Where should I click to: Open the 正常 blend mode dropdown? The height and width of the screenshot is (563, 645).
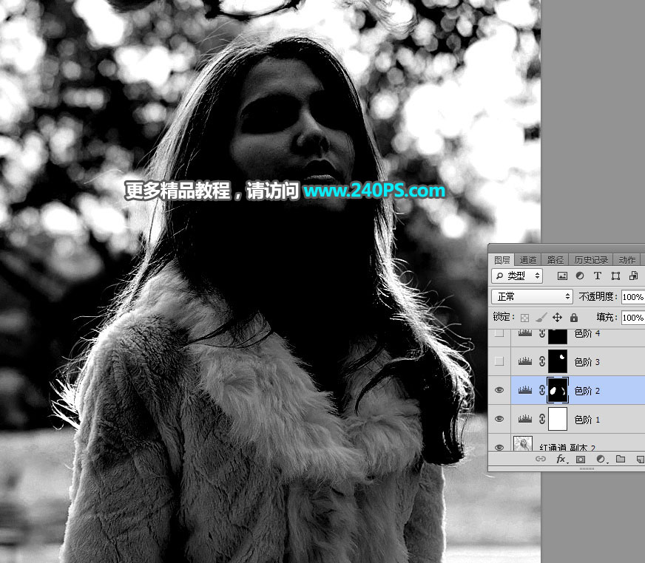tap(533, 296)
